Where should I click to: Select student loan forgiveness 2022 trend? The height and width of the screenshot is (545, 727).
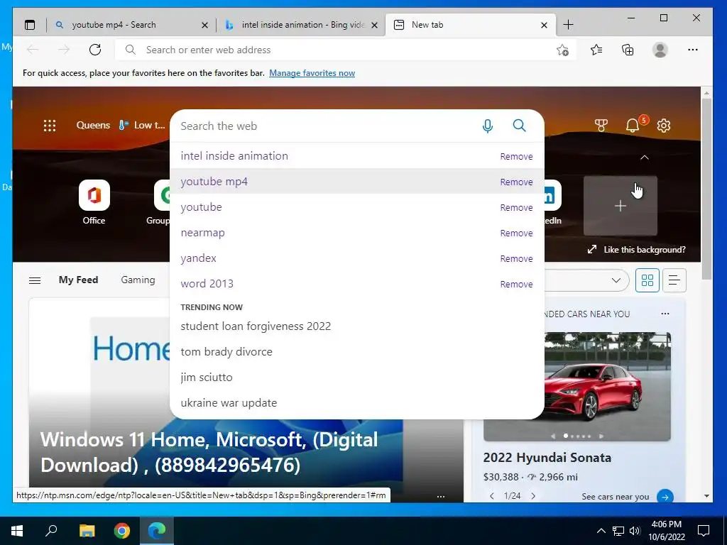256,326
